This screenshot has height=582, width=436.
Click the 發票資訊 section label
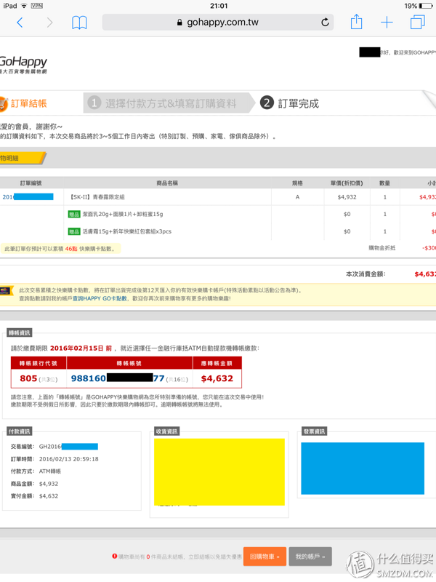pyautogui.click(x=315, y=431)
